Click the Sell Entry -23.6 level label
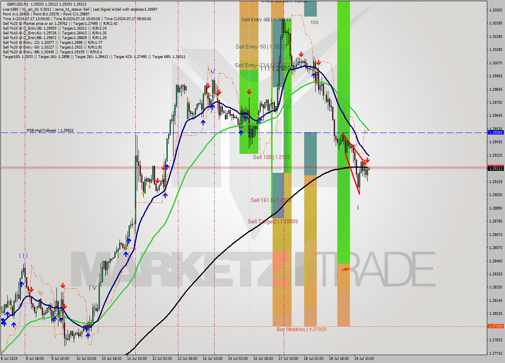 (x=263, y=65)
